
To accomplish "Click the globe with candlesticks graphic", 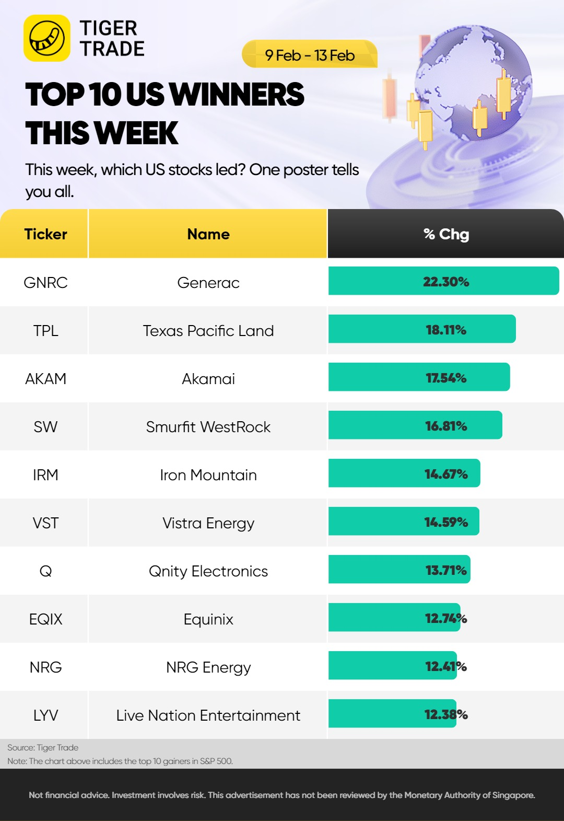I will [x=473, y=86].
